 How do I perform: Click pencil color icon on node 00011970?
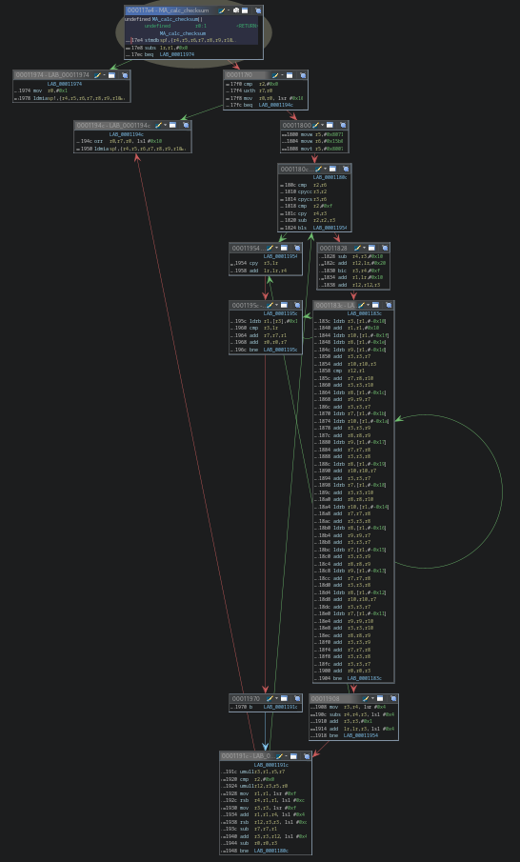point(270,699)
